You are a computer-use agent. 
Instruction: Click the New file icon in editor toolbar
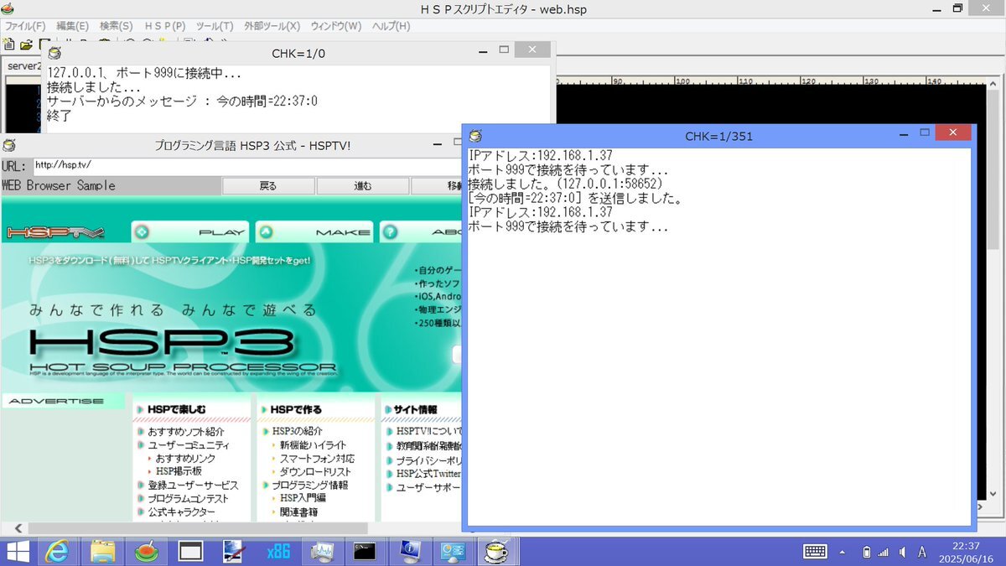[x=10, y=44]
